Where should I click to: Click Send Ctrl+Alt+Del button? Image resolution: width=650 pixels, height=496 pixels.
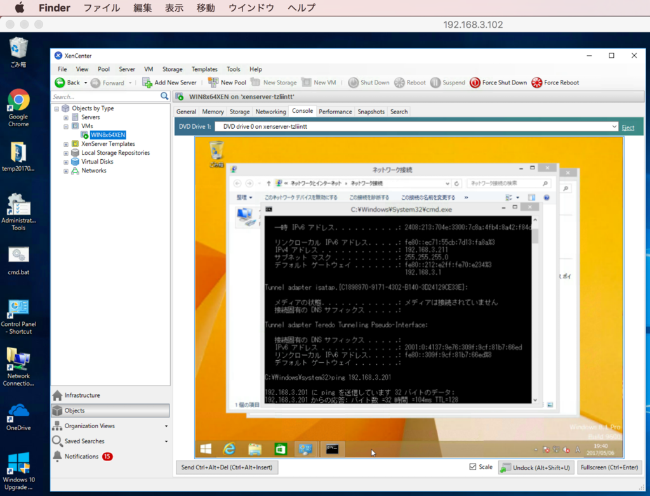(227, 467)
